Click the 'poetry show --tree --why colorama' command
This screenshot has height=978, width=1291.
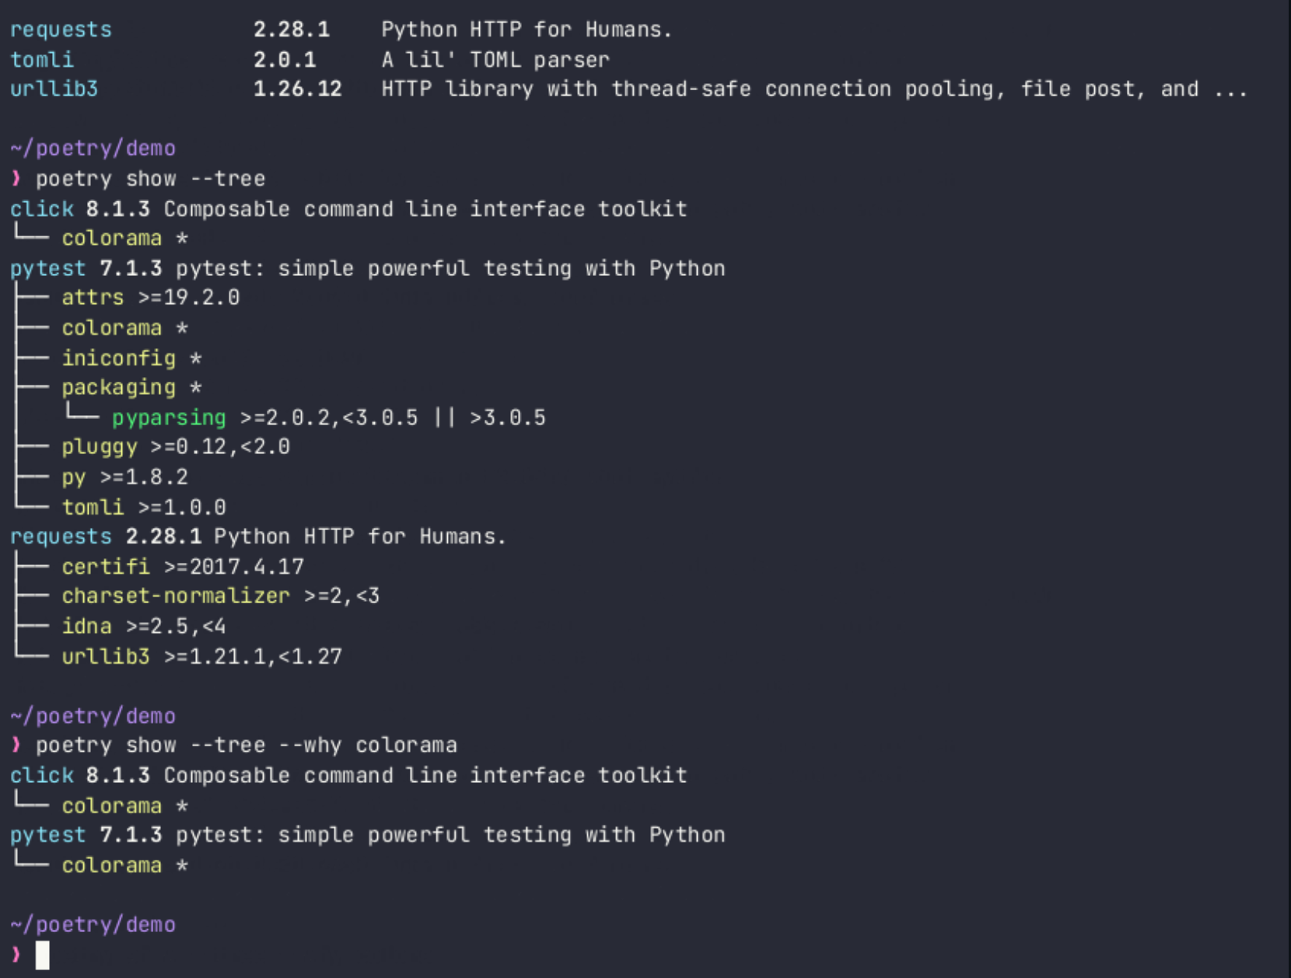click(x=246, y=746)
